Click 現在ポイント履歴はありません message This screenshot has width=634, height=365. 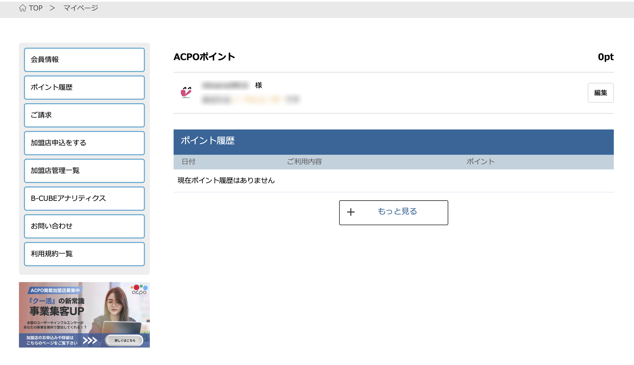(226, 181)
